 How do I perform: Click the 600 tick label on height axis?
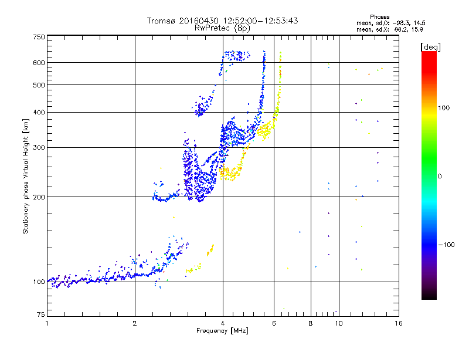point(39,63)
